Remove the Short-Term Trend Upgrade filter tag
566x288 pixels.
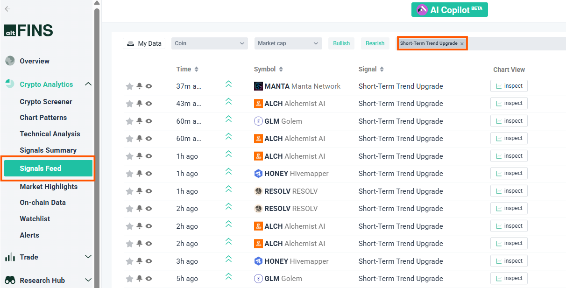pyautogui.click(x=462, y=43)
